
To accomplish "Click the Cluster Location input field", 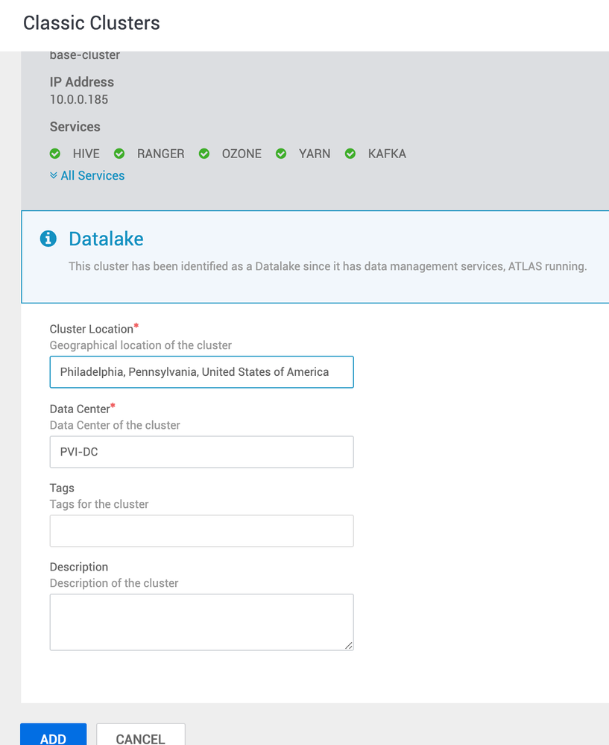I will point(201,372).
